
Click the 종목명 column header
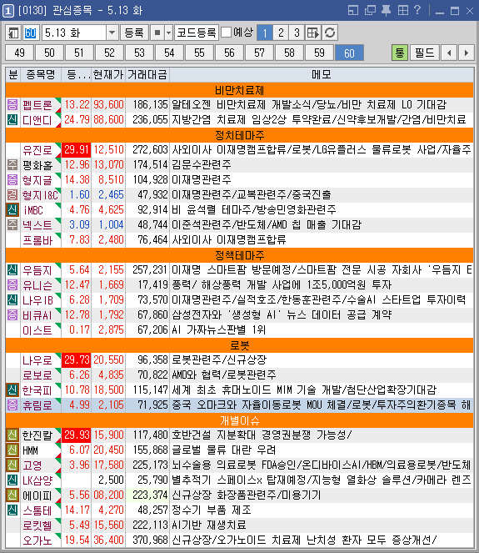[41, 75]
